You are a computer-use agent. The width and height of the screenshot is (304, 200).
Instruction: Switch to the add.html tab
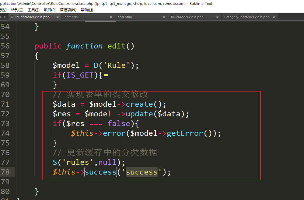(125, 17)
